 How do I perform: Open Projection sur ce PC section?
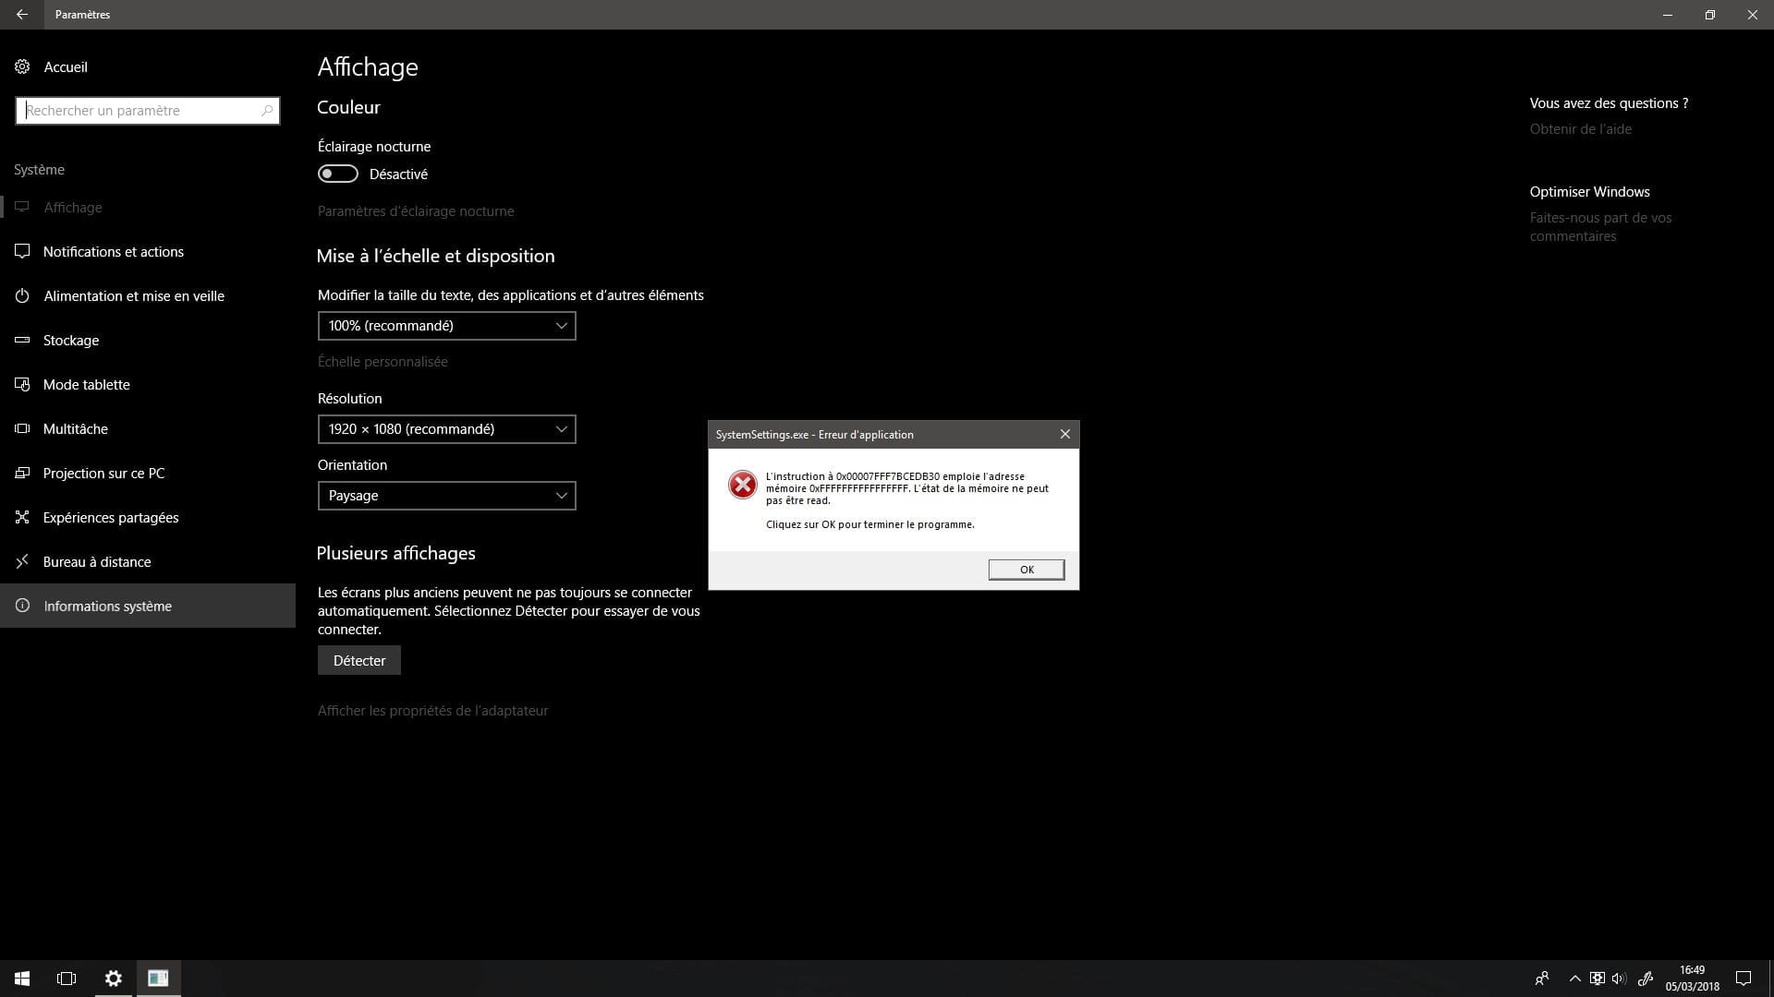tap(103, 473)
